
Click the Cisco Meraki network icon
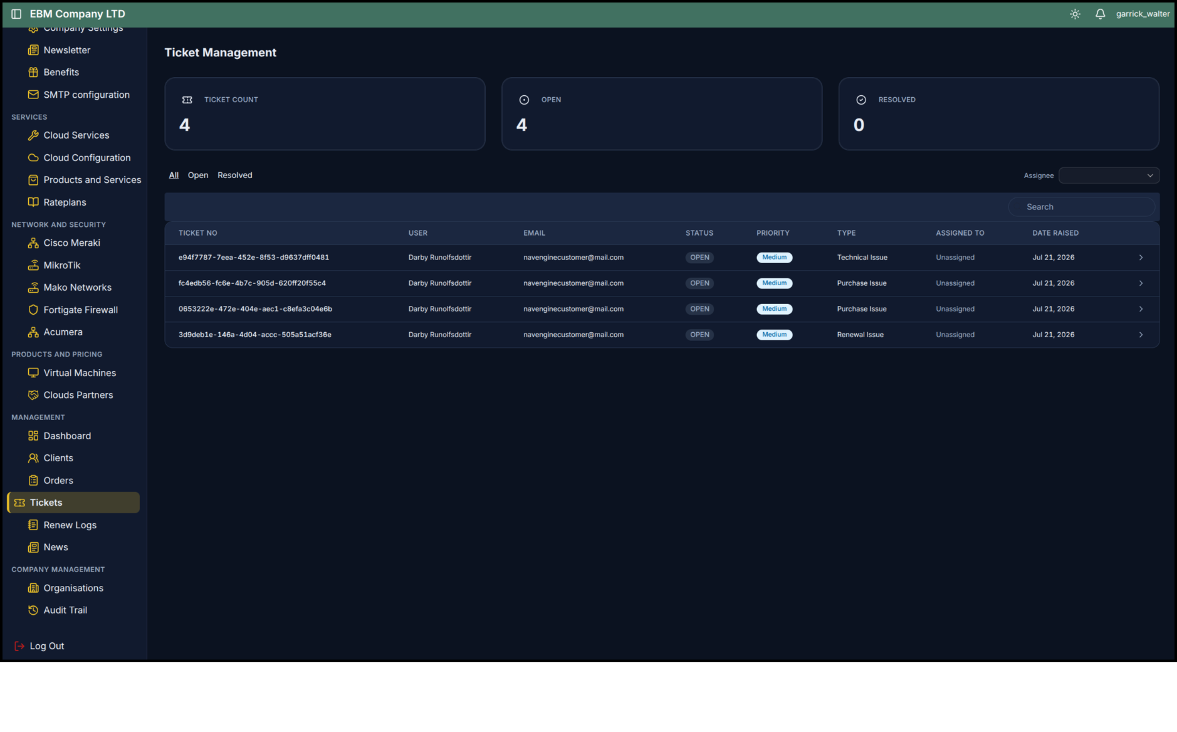click(33, 243)
